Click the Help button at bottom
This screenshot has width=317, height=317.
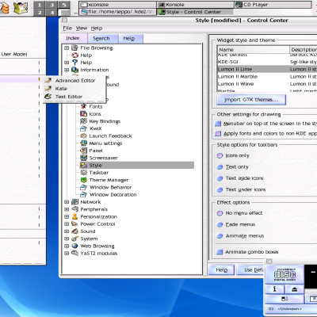(x=221, y=270)
